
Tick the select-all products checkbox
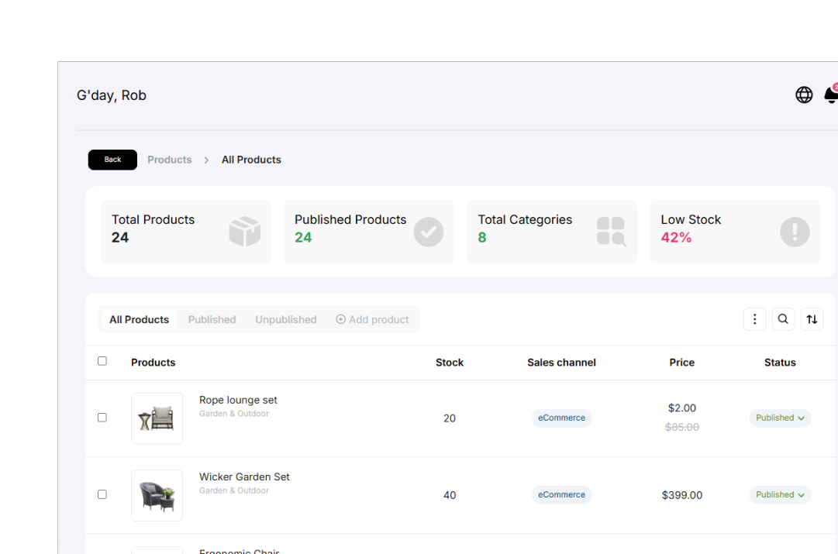pyautogui.click(x=102, y=361)
